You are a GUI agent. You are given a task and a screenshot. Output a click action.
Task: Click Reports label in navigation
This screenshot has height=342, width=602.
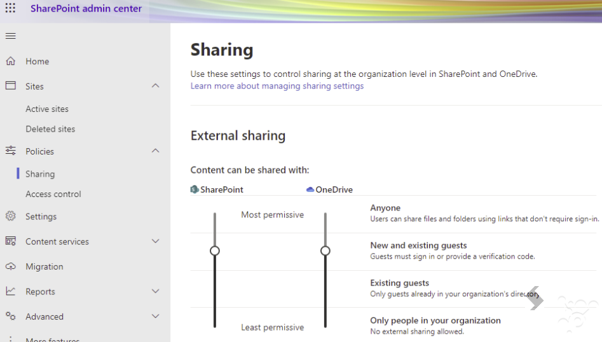40,292
